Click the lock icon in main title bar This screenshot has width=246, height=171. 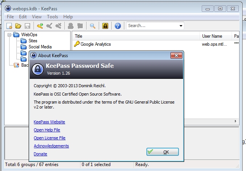point(8,8)
